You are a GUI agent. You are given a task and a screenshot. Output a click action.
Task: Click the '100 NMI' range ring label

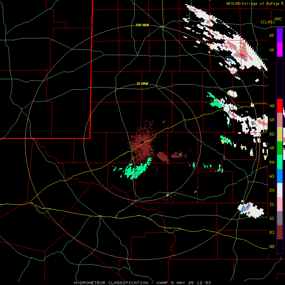click(142, 25)
